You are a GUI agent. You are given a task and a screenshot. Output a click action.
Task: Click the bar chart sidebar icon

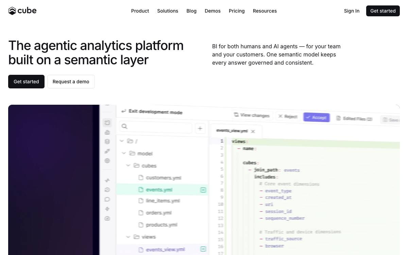[x=107, y=132]
